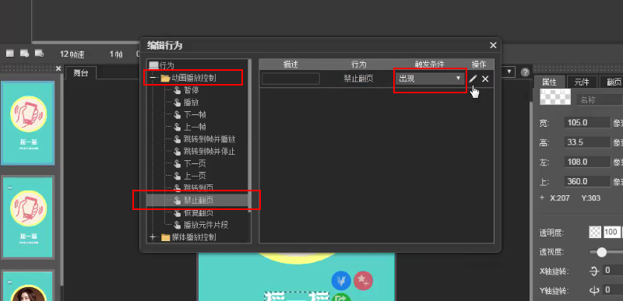The width and height of the screenshot is (623, 301).
Task: Click the blue circular icon on the stage
Action: 340,281
